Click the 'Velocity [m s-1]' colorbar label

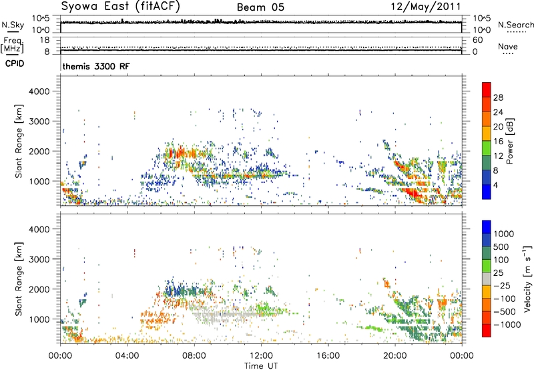coord(527,279)
